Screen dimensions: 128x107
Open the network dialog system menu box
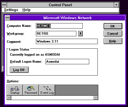tap(7, 18)
